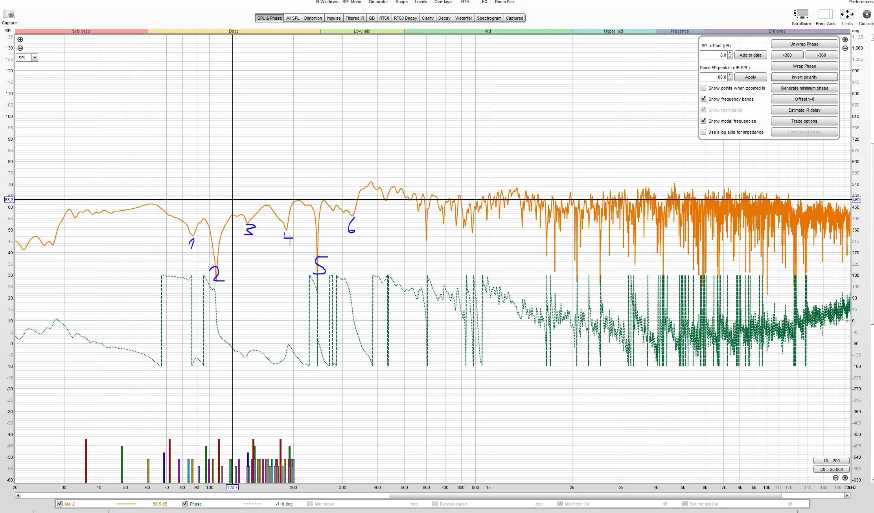Open the graph Limits icon
The image size is (874, 513).
(847, 14)
